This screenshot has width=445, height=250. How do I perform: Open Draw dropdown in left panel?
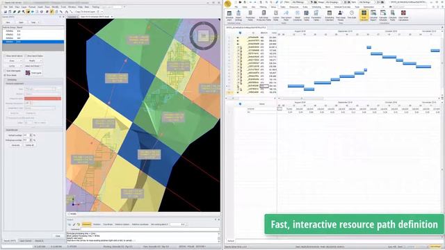point(13,60)
